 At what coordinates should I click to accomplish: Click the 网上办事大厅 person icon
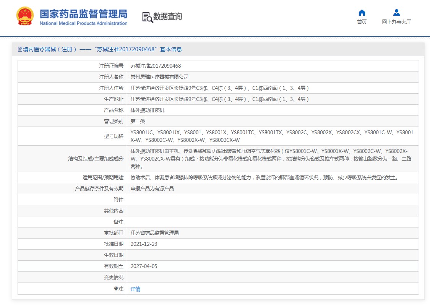pos(396,13)
